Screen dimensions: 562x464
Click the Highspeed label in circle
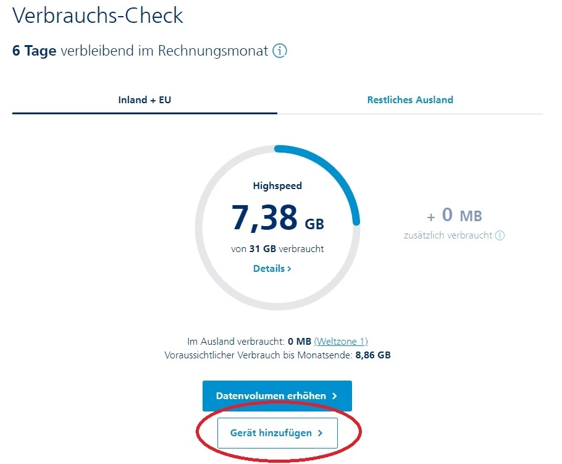(277, 186)
